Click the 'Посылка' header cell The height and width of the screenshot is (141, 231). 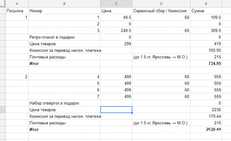[x=17, y=11]
